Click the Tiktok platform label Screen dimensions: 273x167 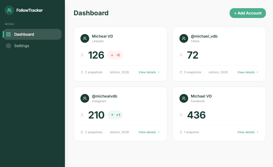pyautogui.click(x=195, y=41)
